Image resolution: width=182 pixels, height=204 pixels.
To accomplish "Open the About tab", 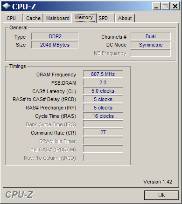I will point(125,18).
